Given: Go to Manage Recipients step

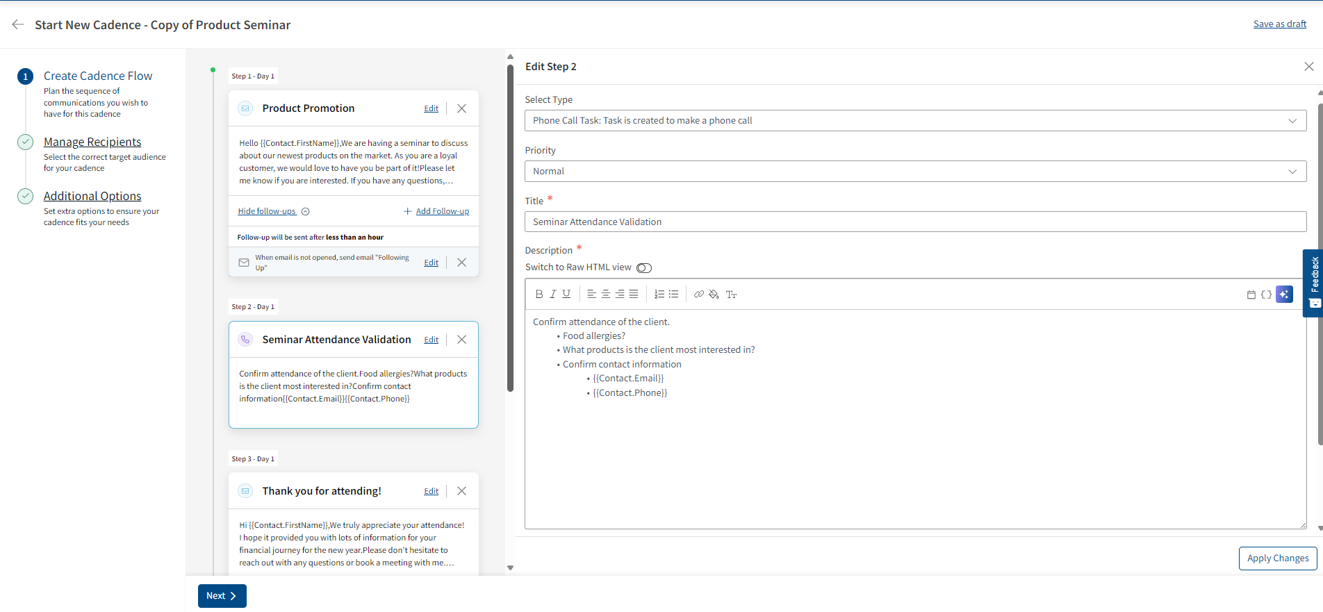Looking at the screenshot, I should point(92,142).
